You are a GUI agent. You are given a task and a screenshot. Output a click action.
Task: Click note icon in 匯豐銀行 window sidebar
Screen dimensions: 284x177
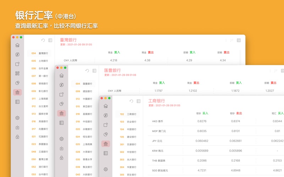point(61,94)
